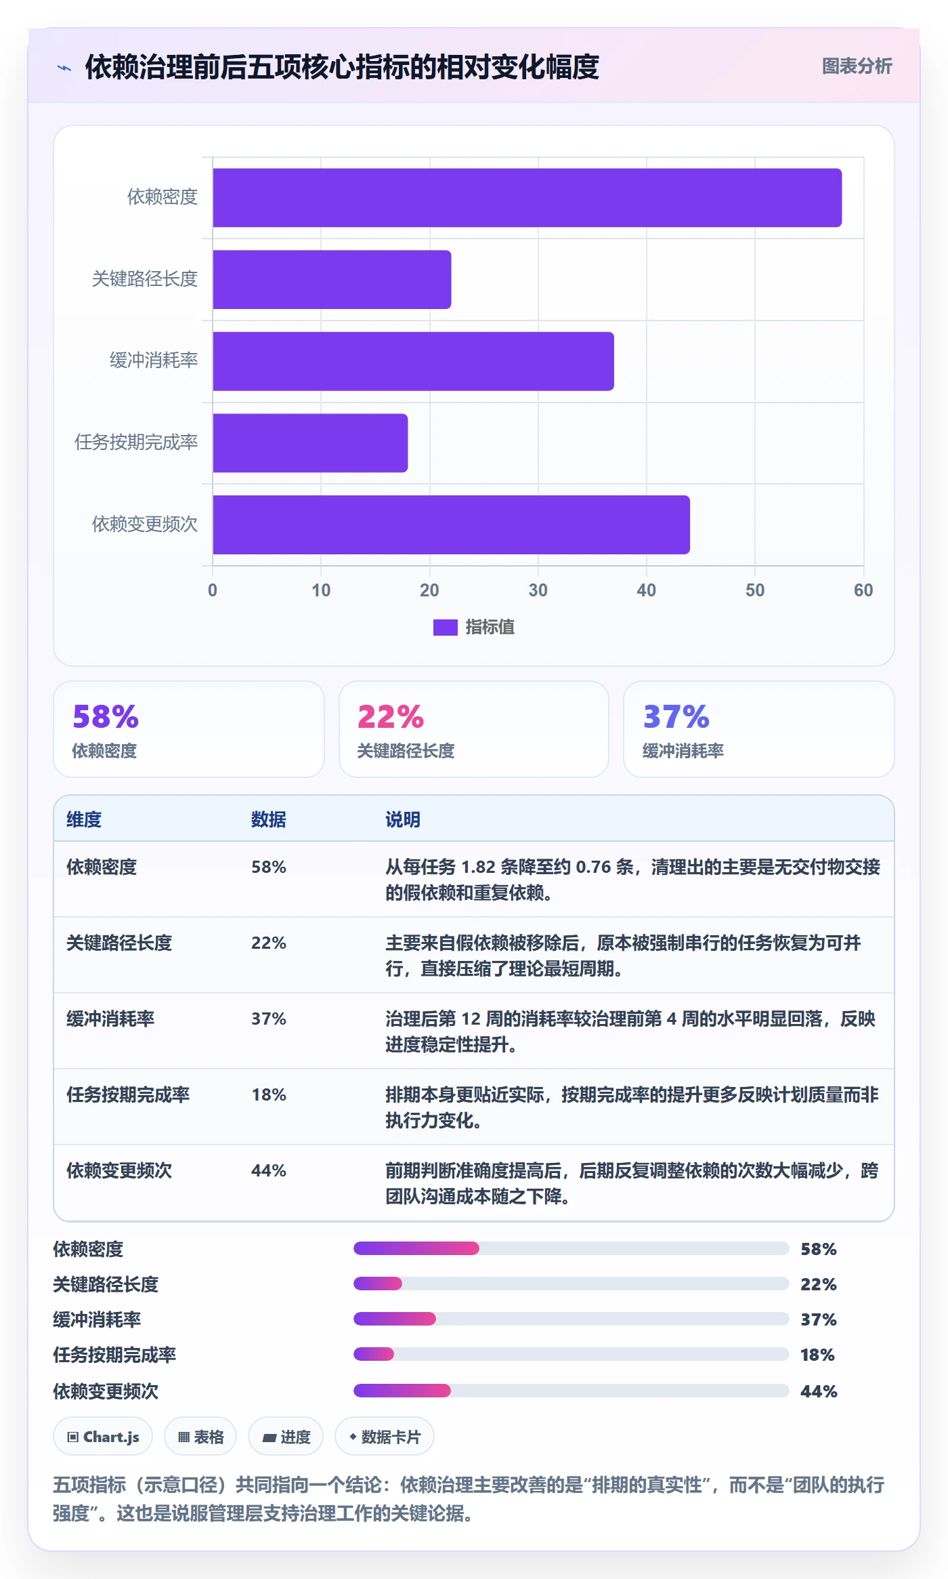Click the 缓冲消耗率 bar in the chart
Viewport: 948px width, 1579px height.
(413, 361)
